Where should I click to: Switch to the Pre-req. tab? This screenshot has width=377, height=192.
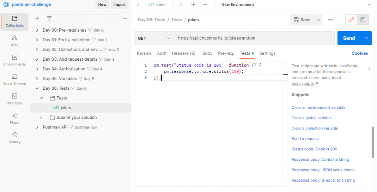tap(226, 53)
